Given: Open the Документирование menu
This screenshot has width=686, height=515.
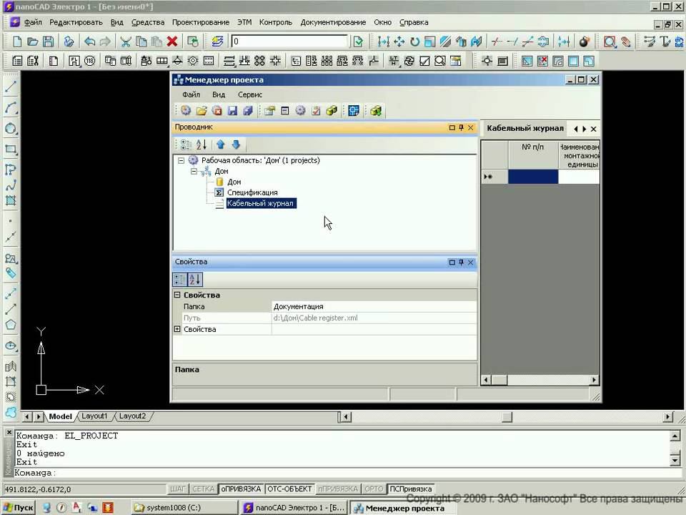Looking at the screenshot, I should (333, 22).
